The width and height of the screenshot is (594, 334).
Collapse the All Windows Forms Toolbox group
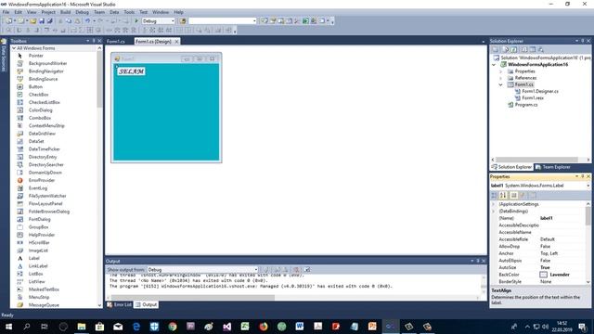[14, 48]
